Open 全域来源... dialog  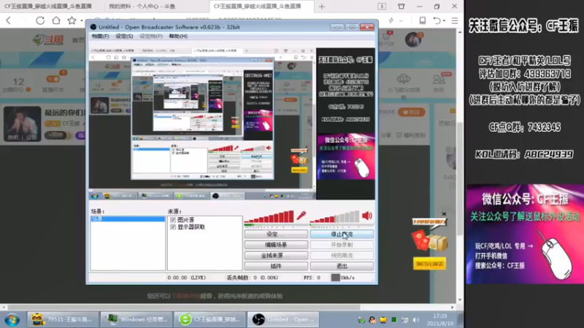tap(276, 256)
